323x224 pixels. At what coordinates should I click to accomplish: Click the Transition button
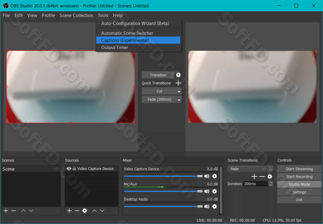tap(158, 75)
